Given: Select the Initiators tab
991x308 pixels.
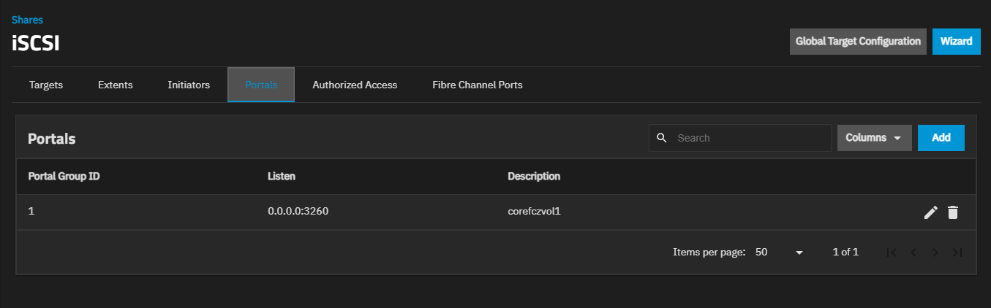Looking at the screenshot, I should pyautogui.click(x=189, y=85).
